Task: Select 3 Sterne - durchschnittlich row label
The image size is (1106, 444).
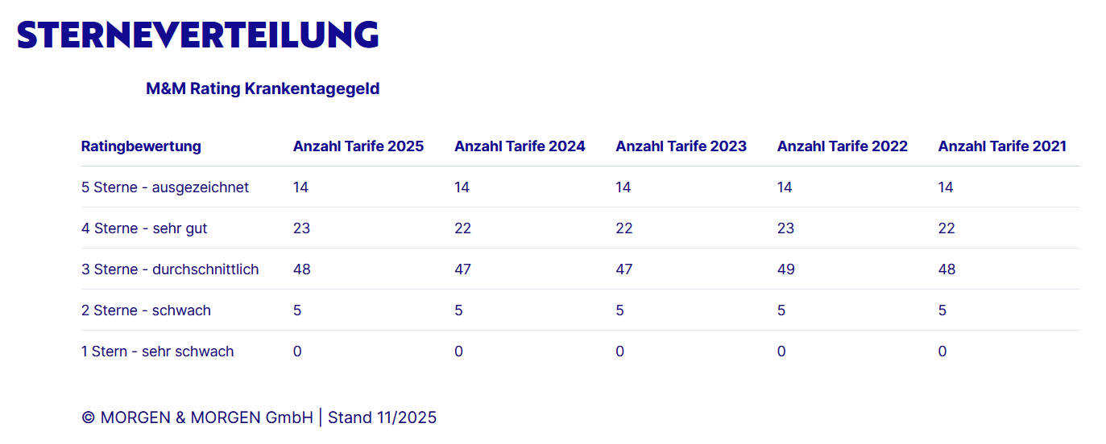Action: (x=170, y=269)
